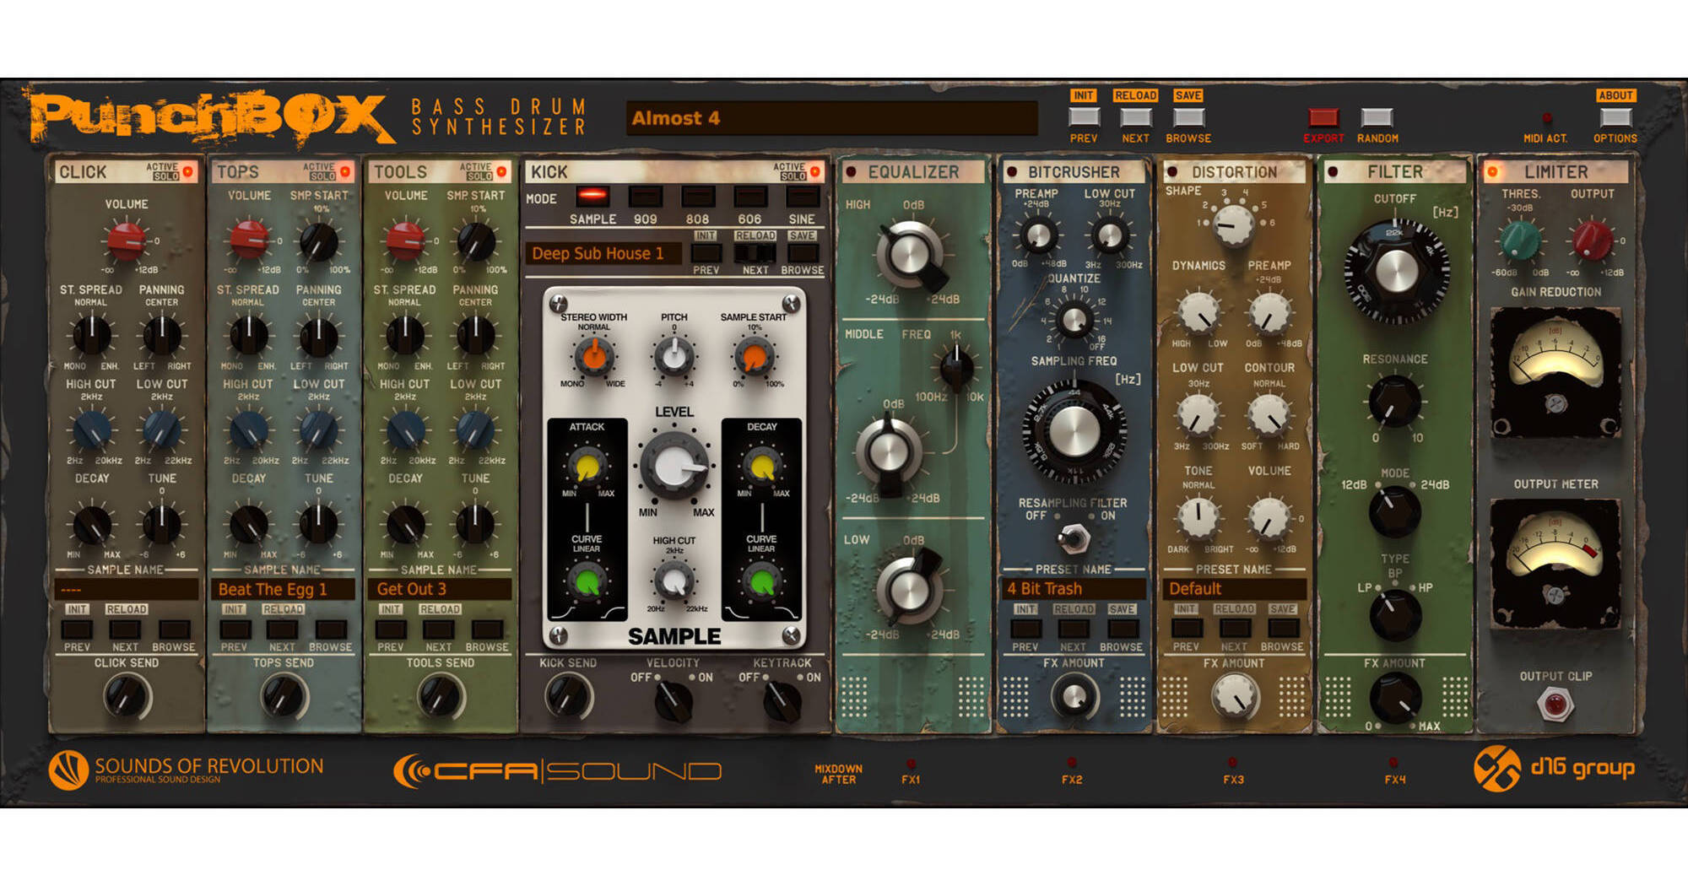This screenshot has width=1688, height=886.
Task: Click PREV button in the Click module
Action: (77, 629)
